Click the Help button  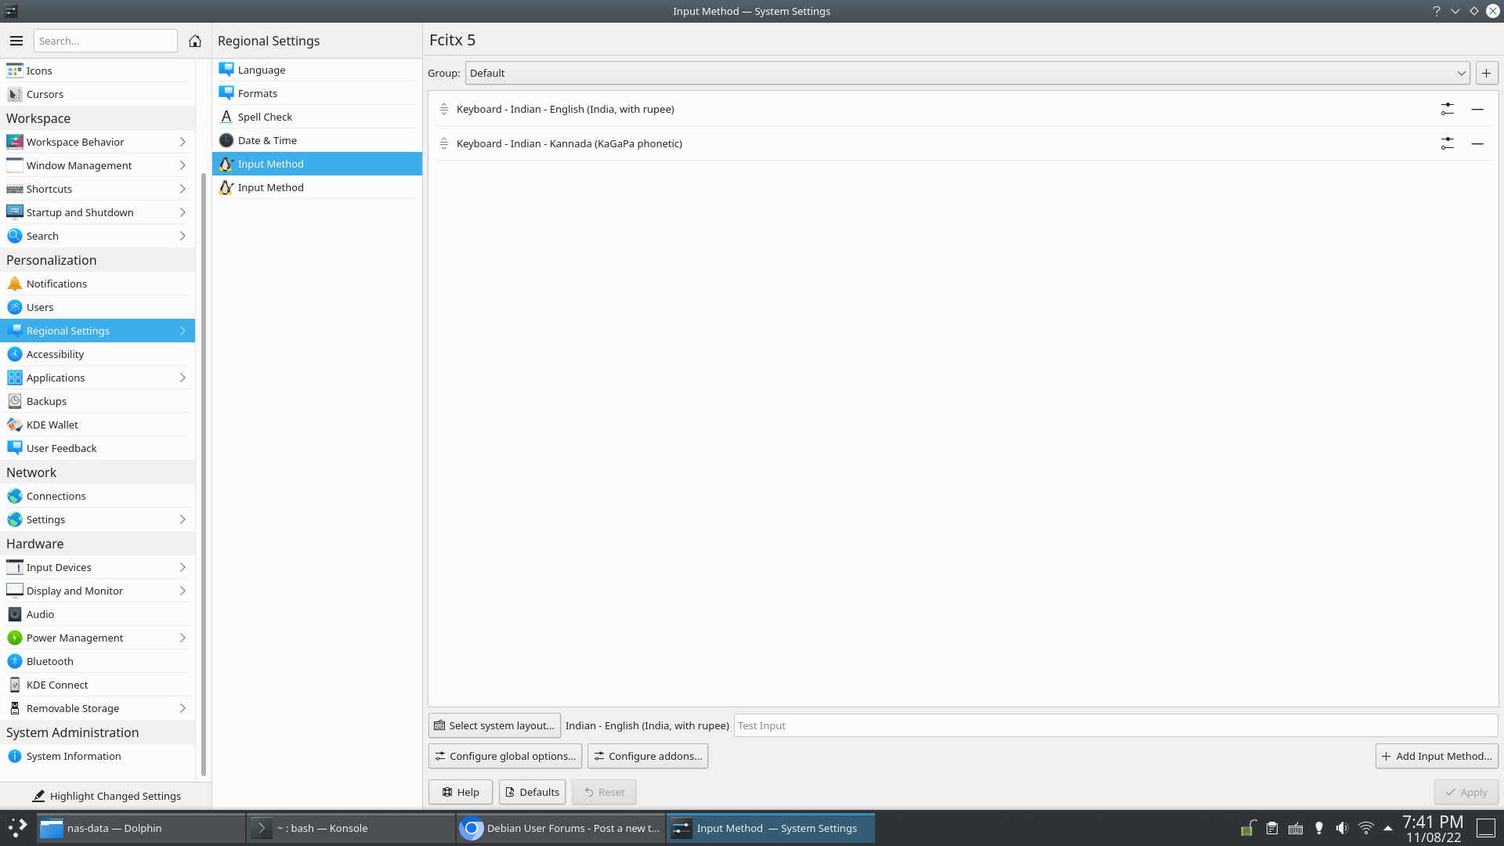[x=460, y=791]
